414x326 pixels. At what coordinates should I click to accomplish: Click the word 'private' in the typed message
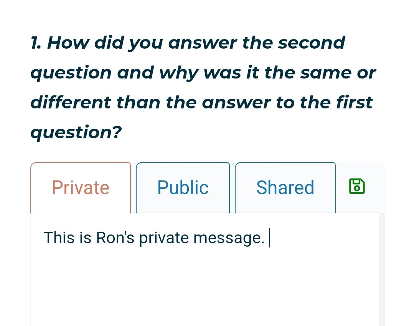(164, 238)
